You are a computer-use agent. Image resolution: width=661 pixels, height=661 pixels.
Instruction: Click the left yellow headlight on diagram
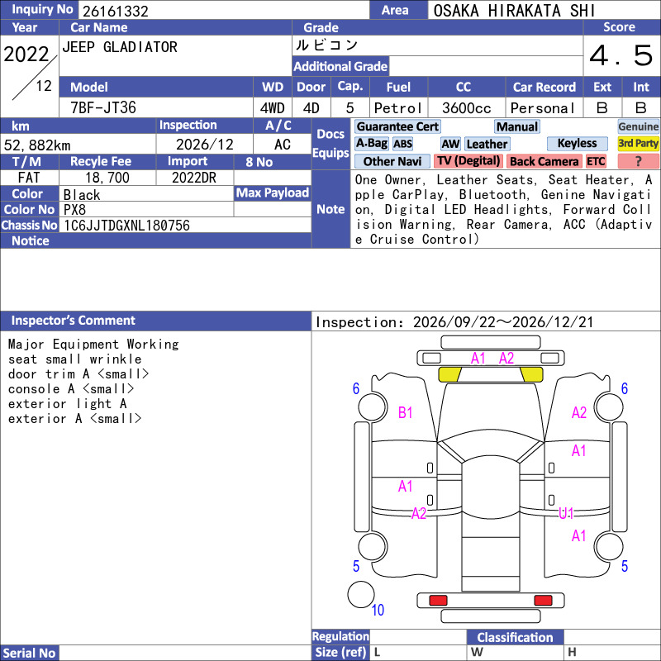tap(449, 374)
